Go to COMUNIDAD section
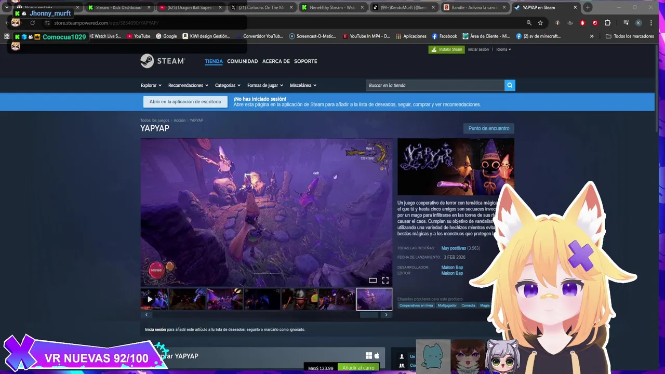Image resolution: width=665 pixels, height=374 pixels. (x=242, y=61)
